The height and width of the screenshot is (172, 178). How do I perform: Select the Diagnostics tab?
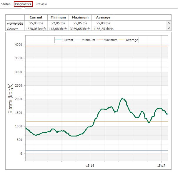(23, 4)
